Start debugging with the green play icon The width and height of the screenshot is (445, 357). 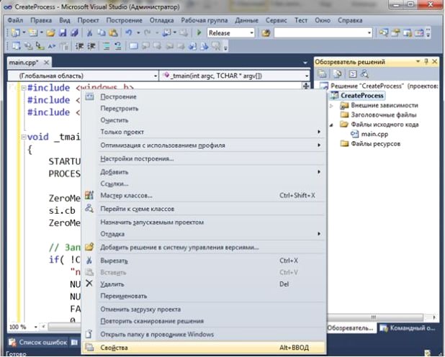pyautogui.click(x=199, y=32)
